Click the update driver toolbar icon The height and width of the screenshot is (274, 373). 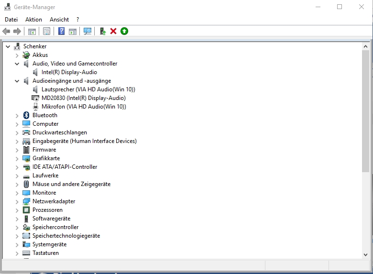[x=102, y=31]
